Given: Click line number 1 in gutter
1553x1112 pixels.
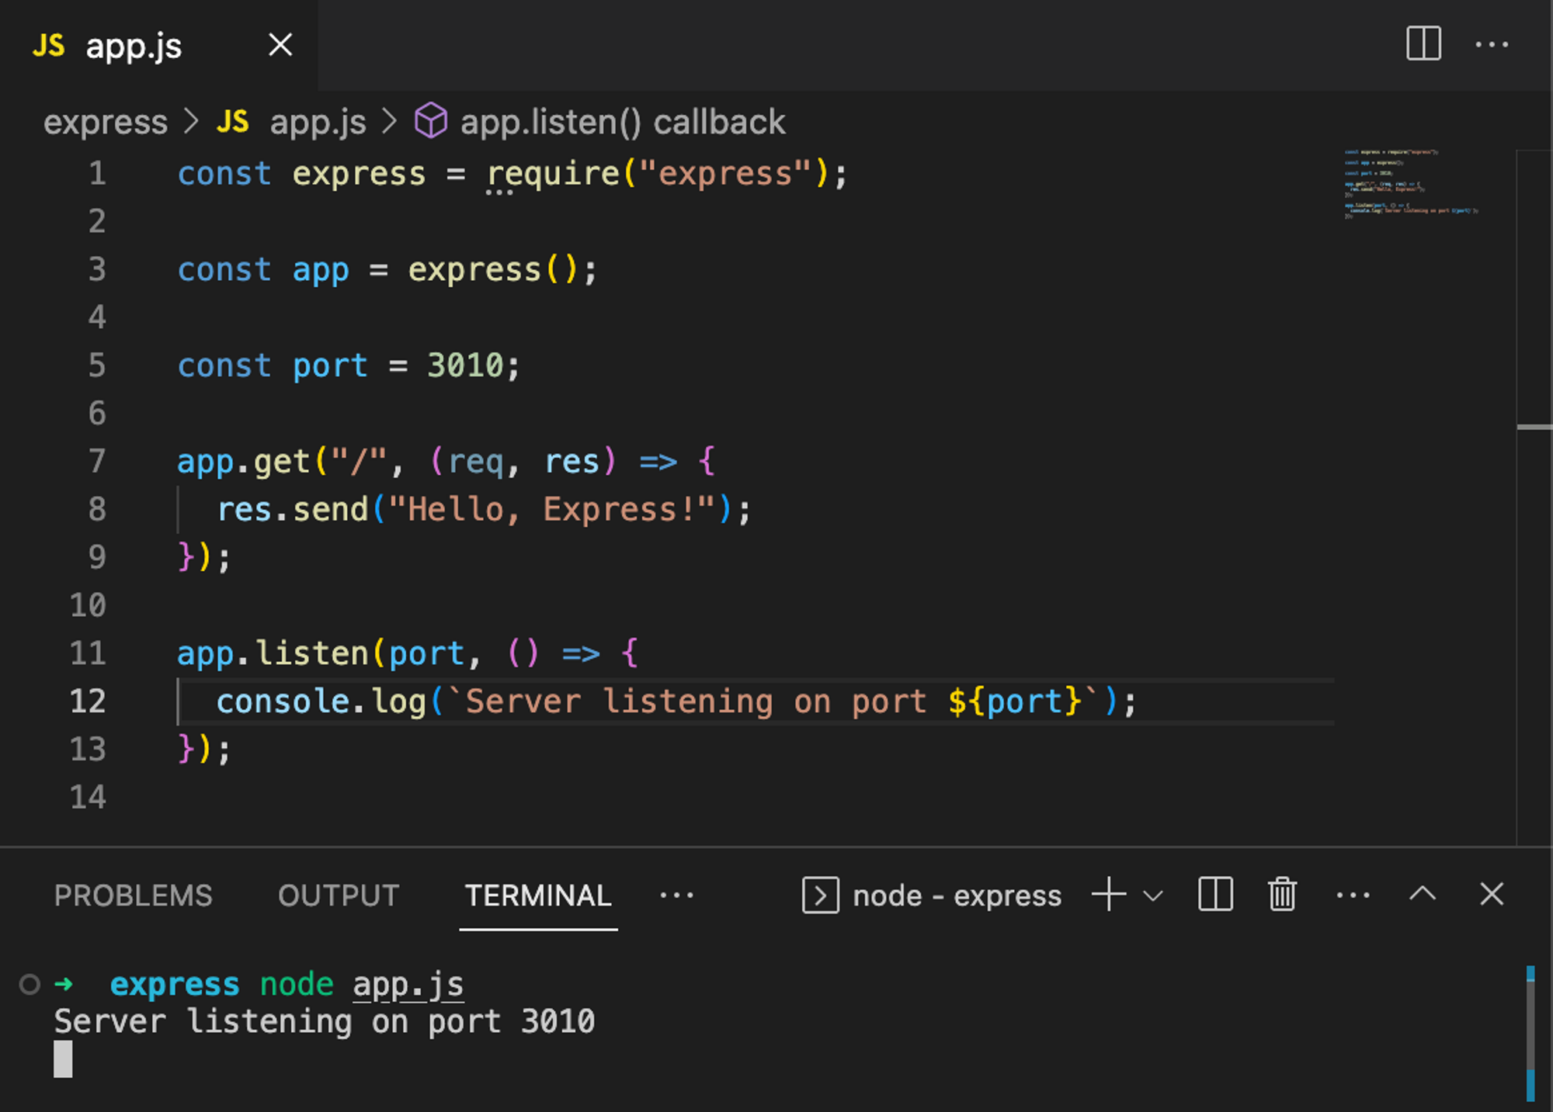Looking at the screenshot, I should (97, 173).
